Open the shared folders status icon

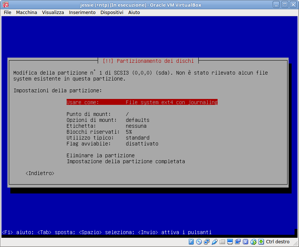222,242
